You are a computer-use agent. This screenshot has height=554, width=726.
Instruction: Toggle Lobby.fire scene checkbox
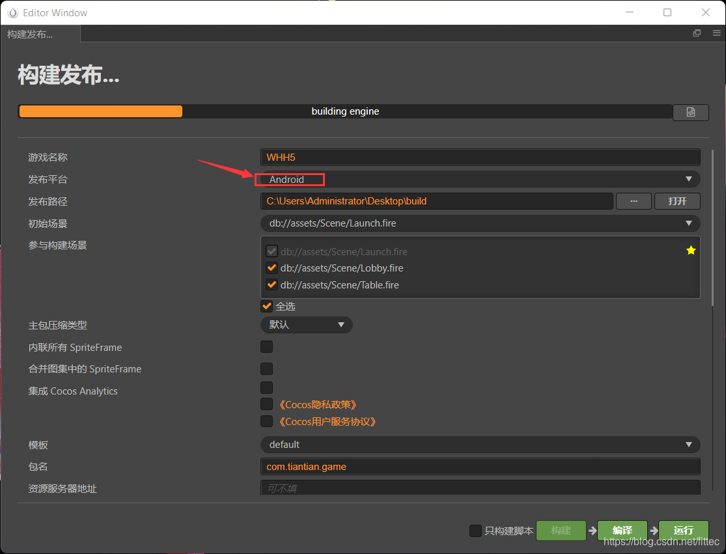tap(272, 268)
